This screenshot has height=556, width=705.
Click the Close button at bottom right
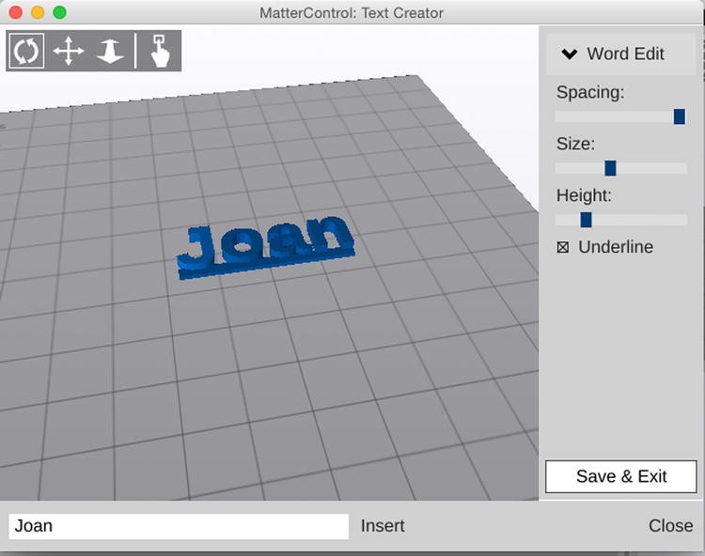pyautogui.click(x=670, y=526)
